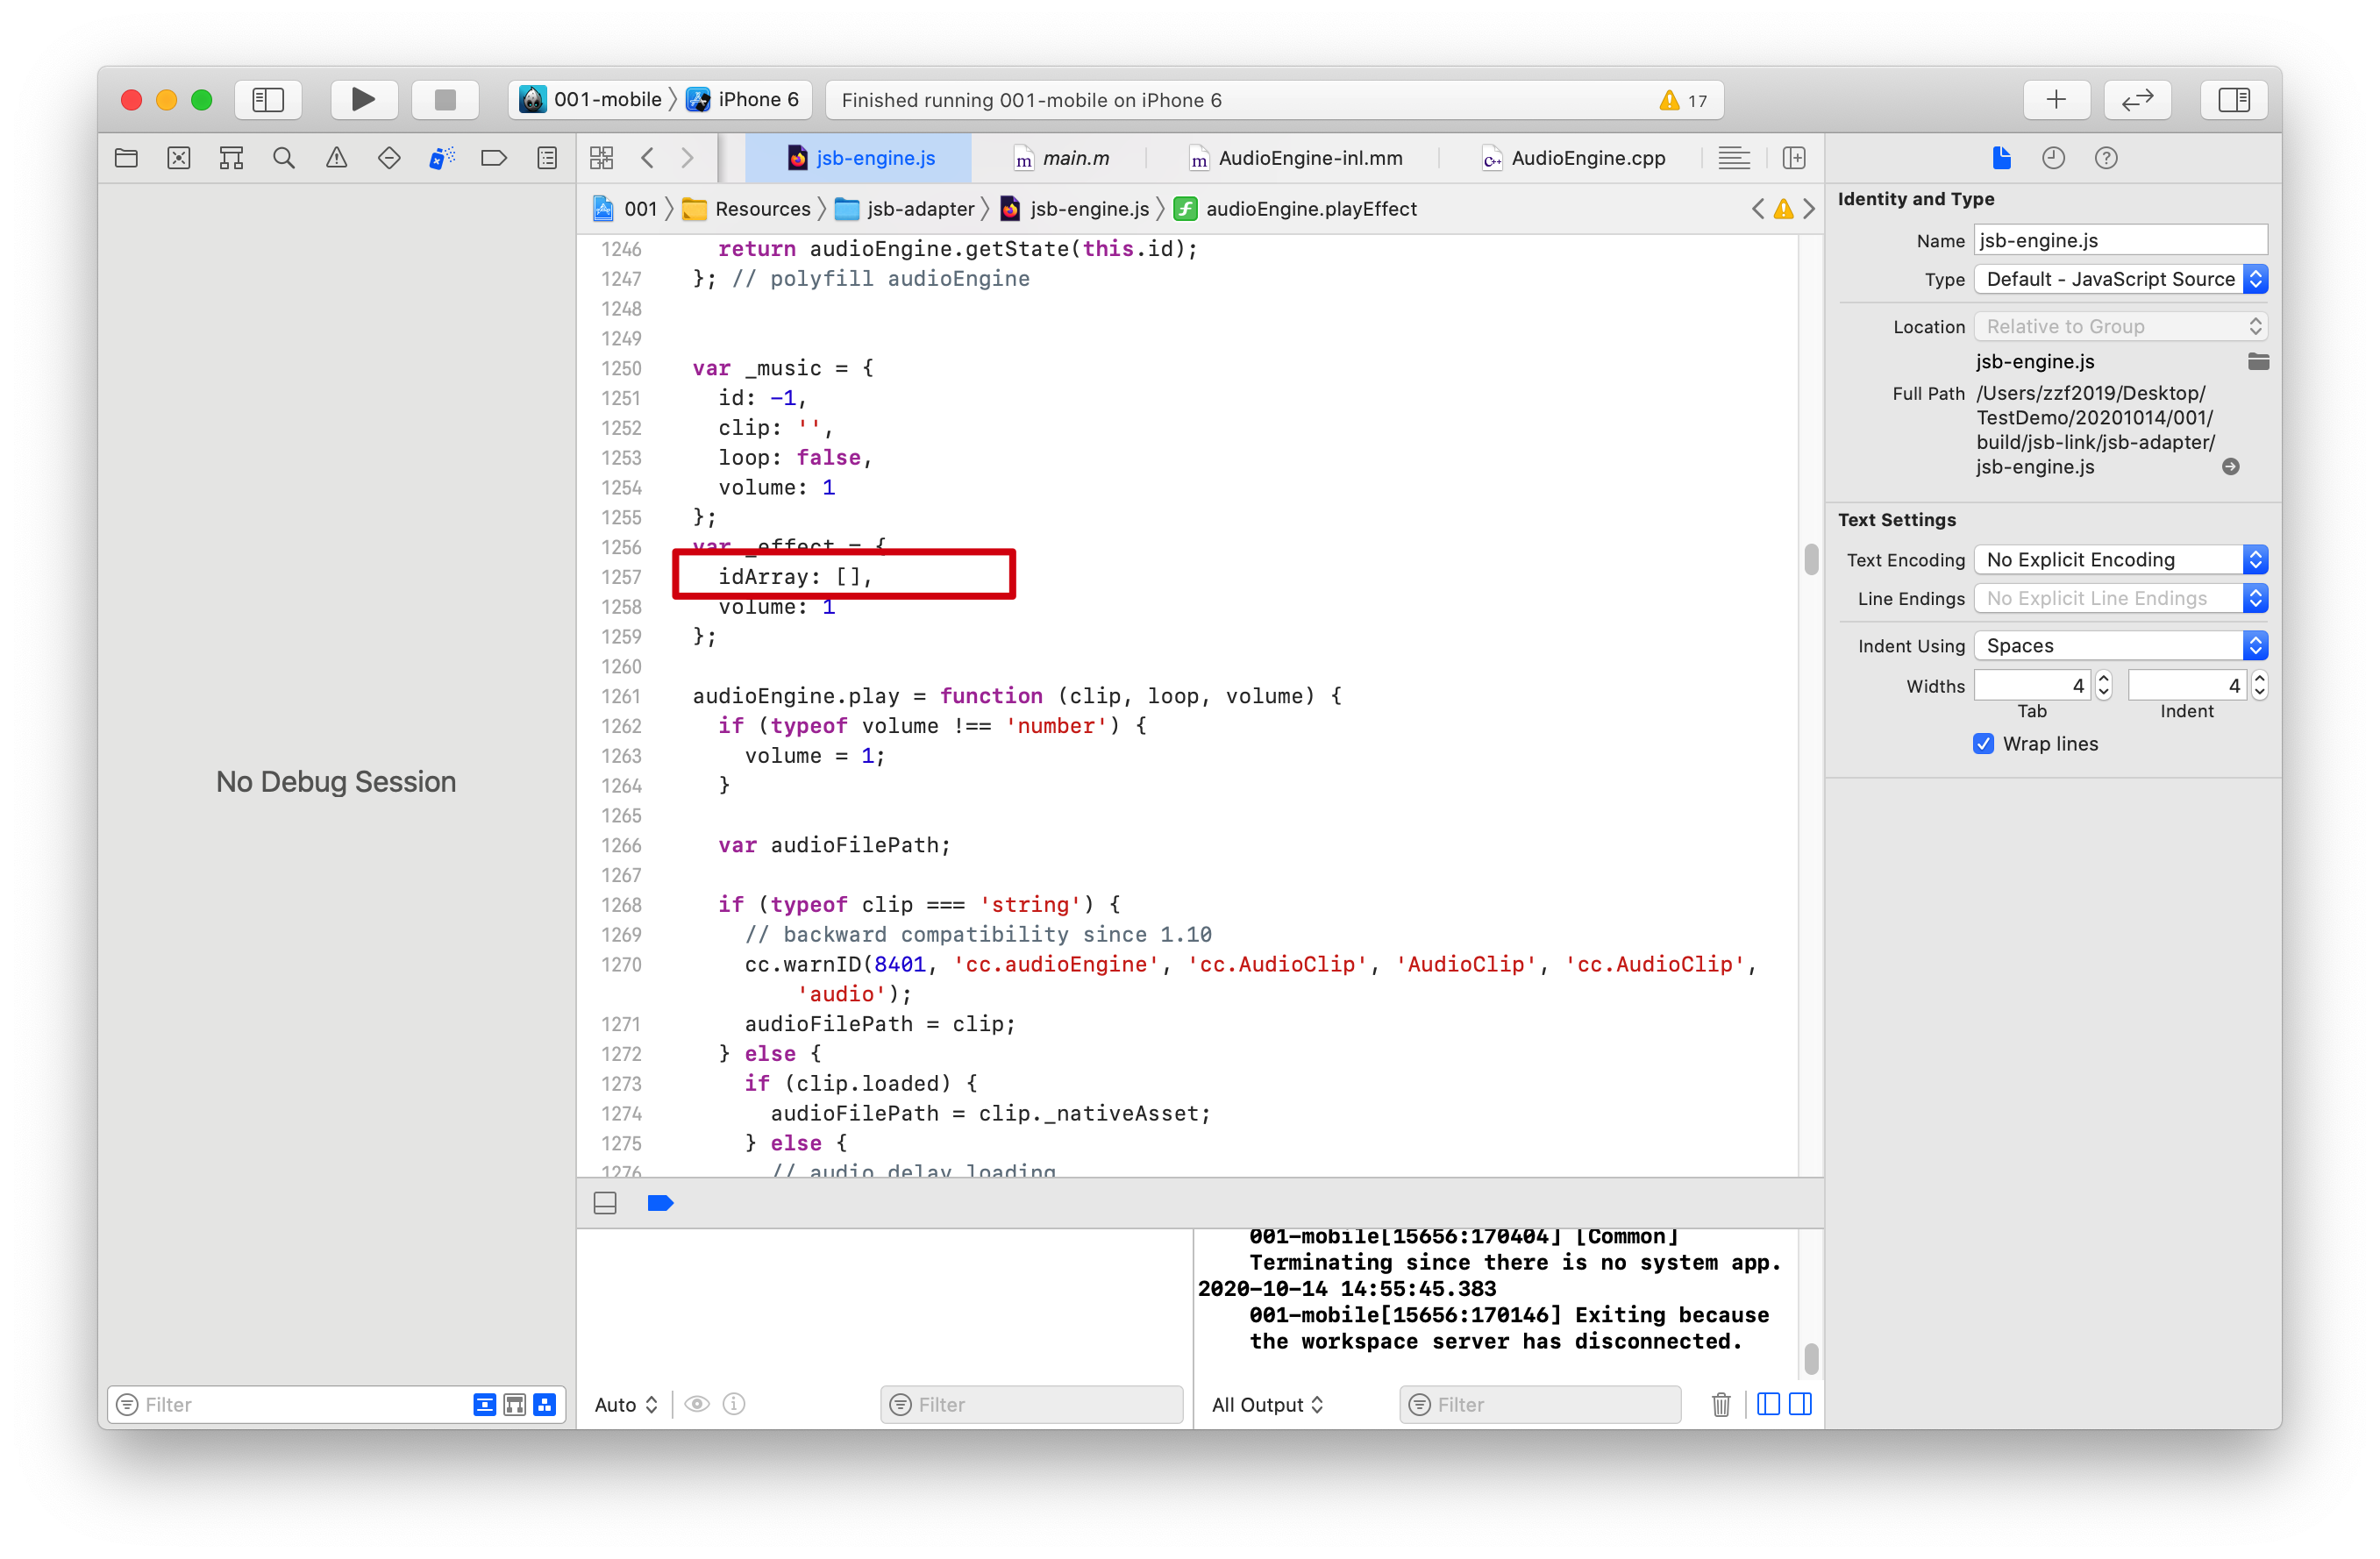Viewport: 2380px width, 1559px height.
Task: Toggle breakpoints activation in debug bar
Action: pyautogui.click(x=660, y=1203)
